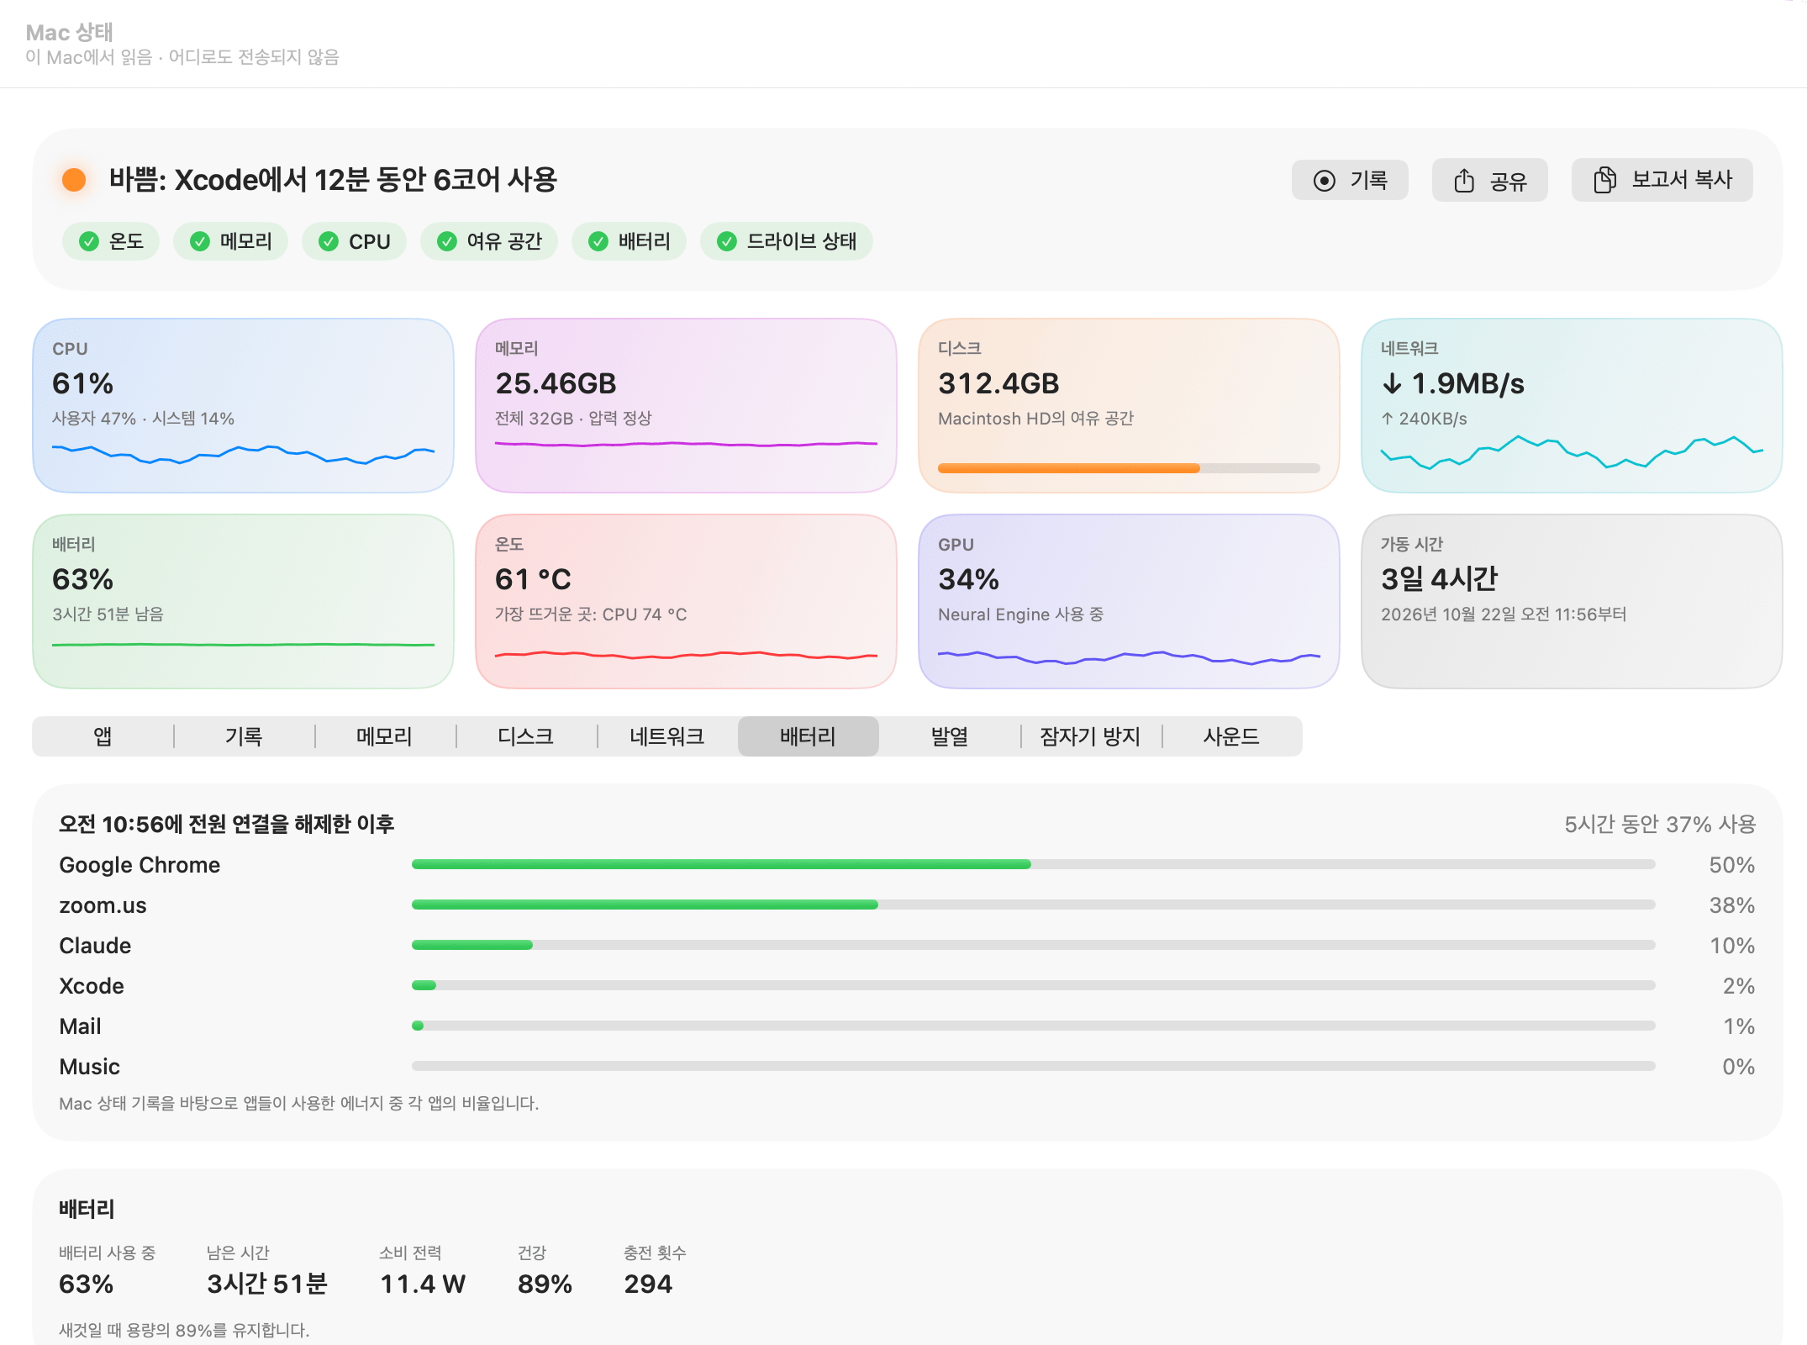The image size is (1807, 1345).
Task: Click the 드라이브 상태 status chip label
Action: [x=802, y=242]
